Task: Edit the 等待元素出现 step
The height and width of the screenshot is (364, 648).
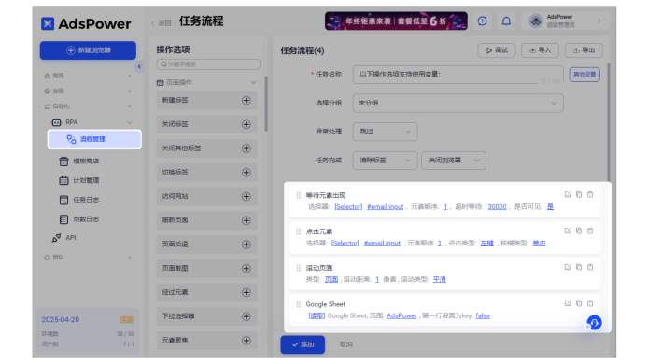Action: coord(568,195)
